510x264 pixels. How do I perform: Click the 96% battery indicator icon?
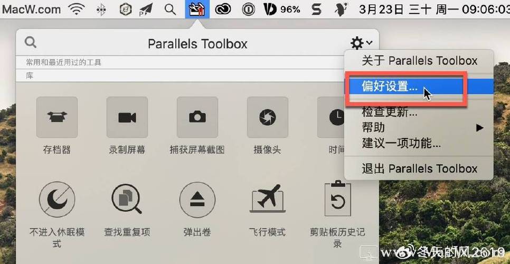pyautogui.click(x=282, y=10)
